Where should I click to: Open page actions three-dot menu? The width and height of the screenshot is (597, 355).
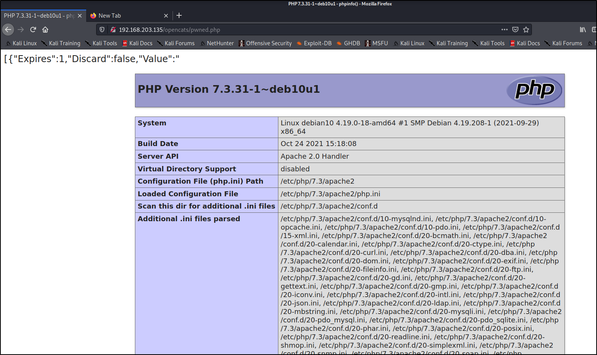(x=505, y=30)
